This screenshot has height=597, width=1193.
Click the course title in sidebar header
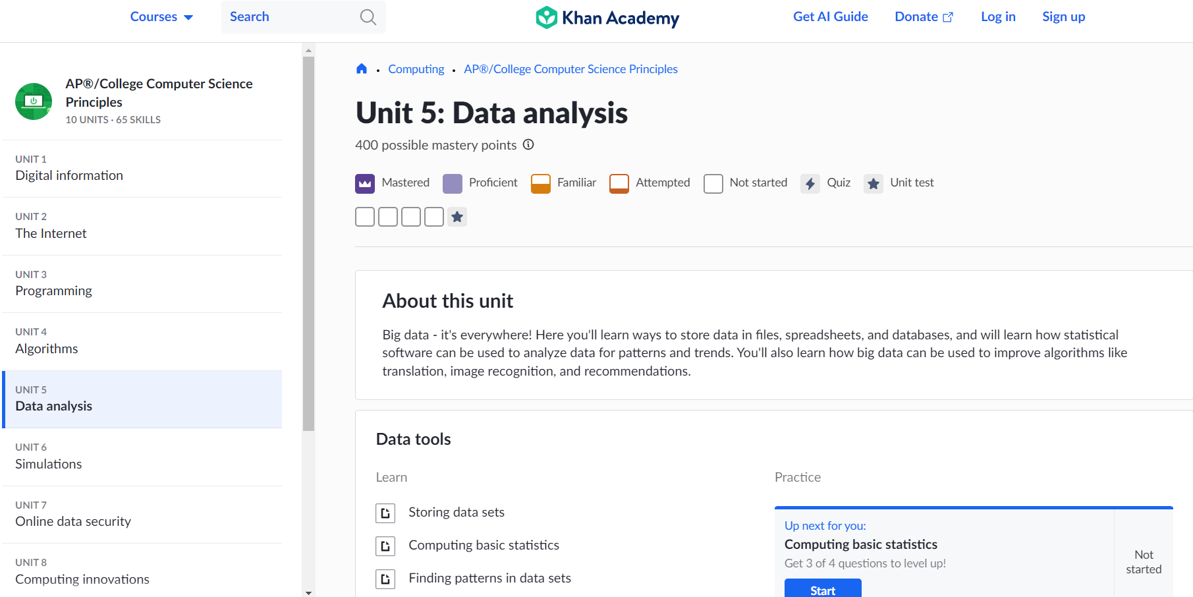(x=159, y=93)
